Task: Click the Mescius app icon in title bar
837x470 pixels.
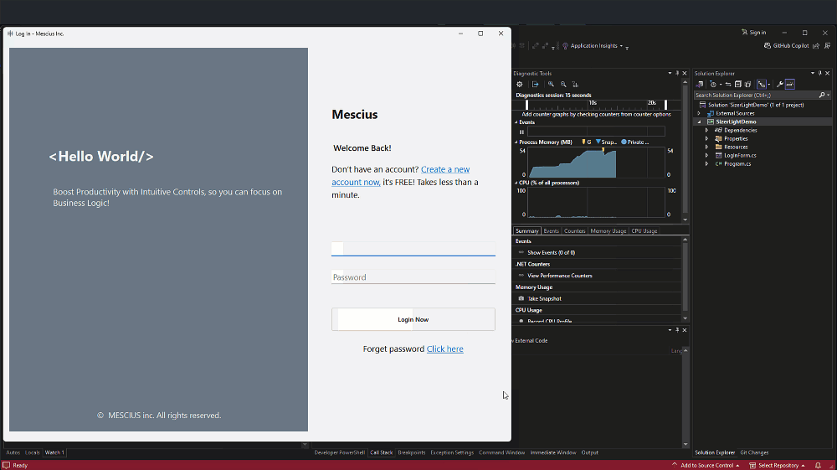Action: click(10, 34)
